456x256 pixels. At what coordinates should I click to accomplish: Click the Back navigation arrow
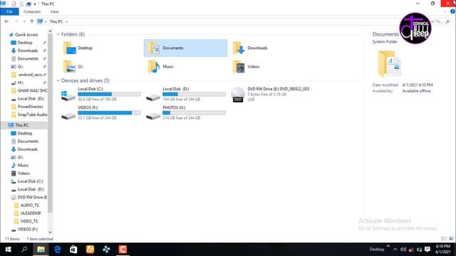point(6,21)
